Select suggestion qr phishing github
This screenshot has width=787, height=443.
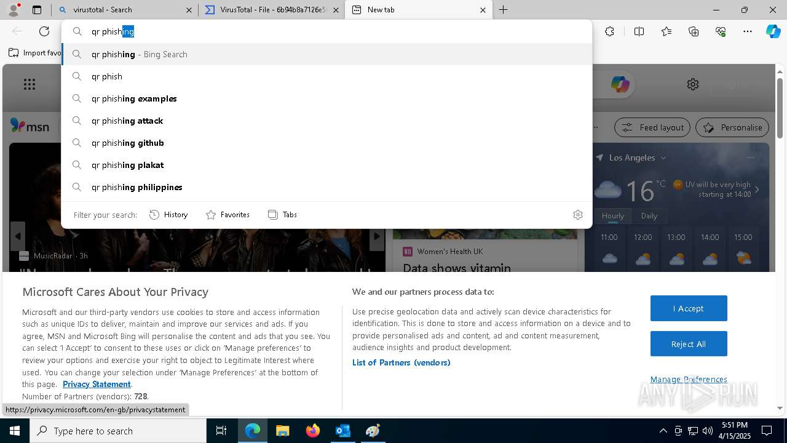[x=326, y=143]
